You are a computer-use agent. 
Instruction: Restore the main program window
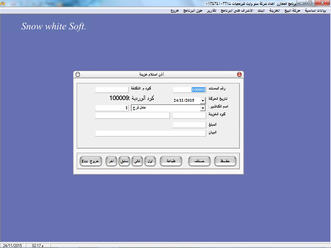click(x=310, y=3)
